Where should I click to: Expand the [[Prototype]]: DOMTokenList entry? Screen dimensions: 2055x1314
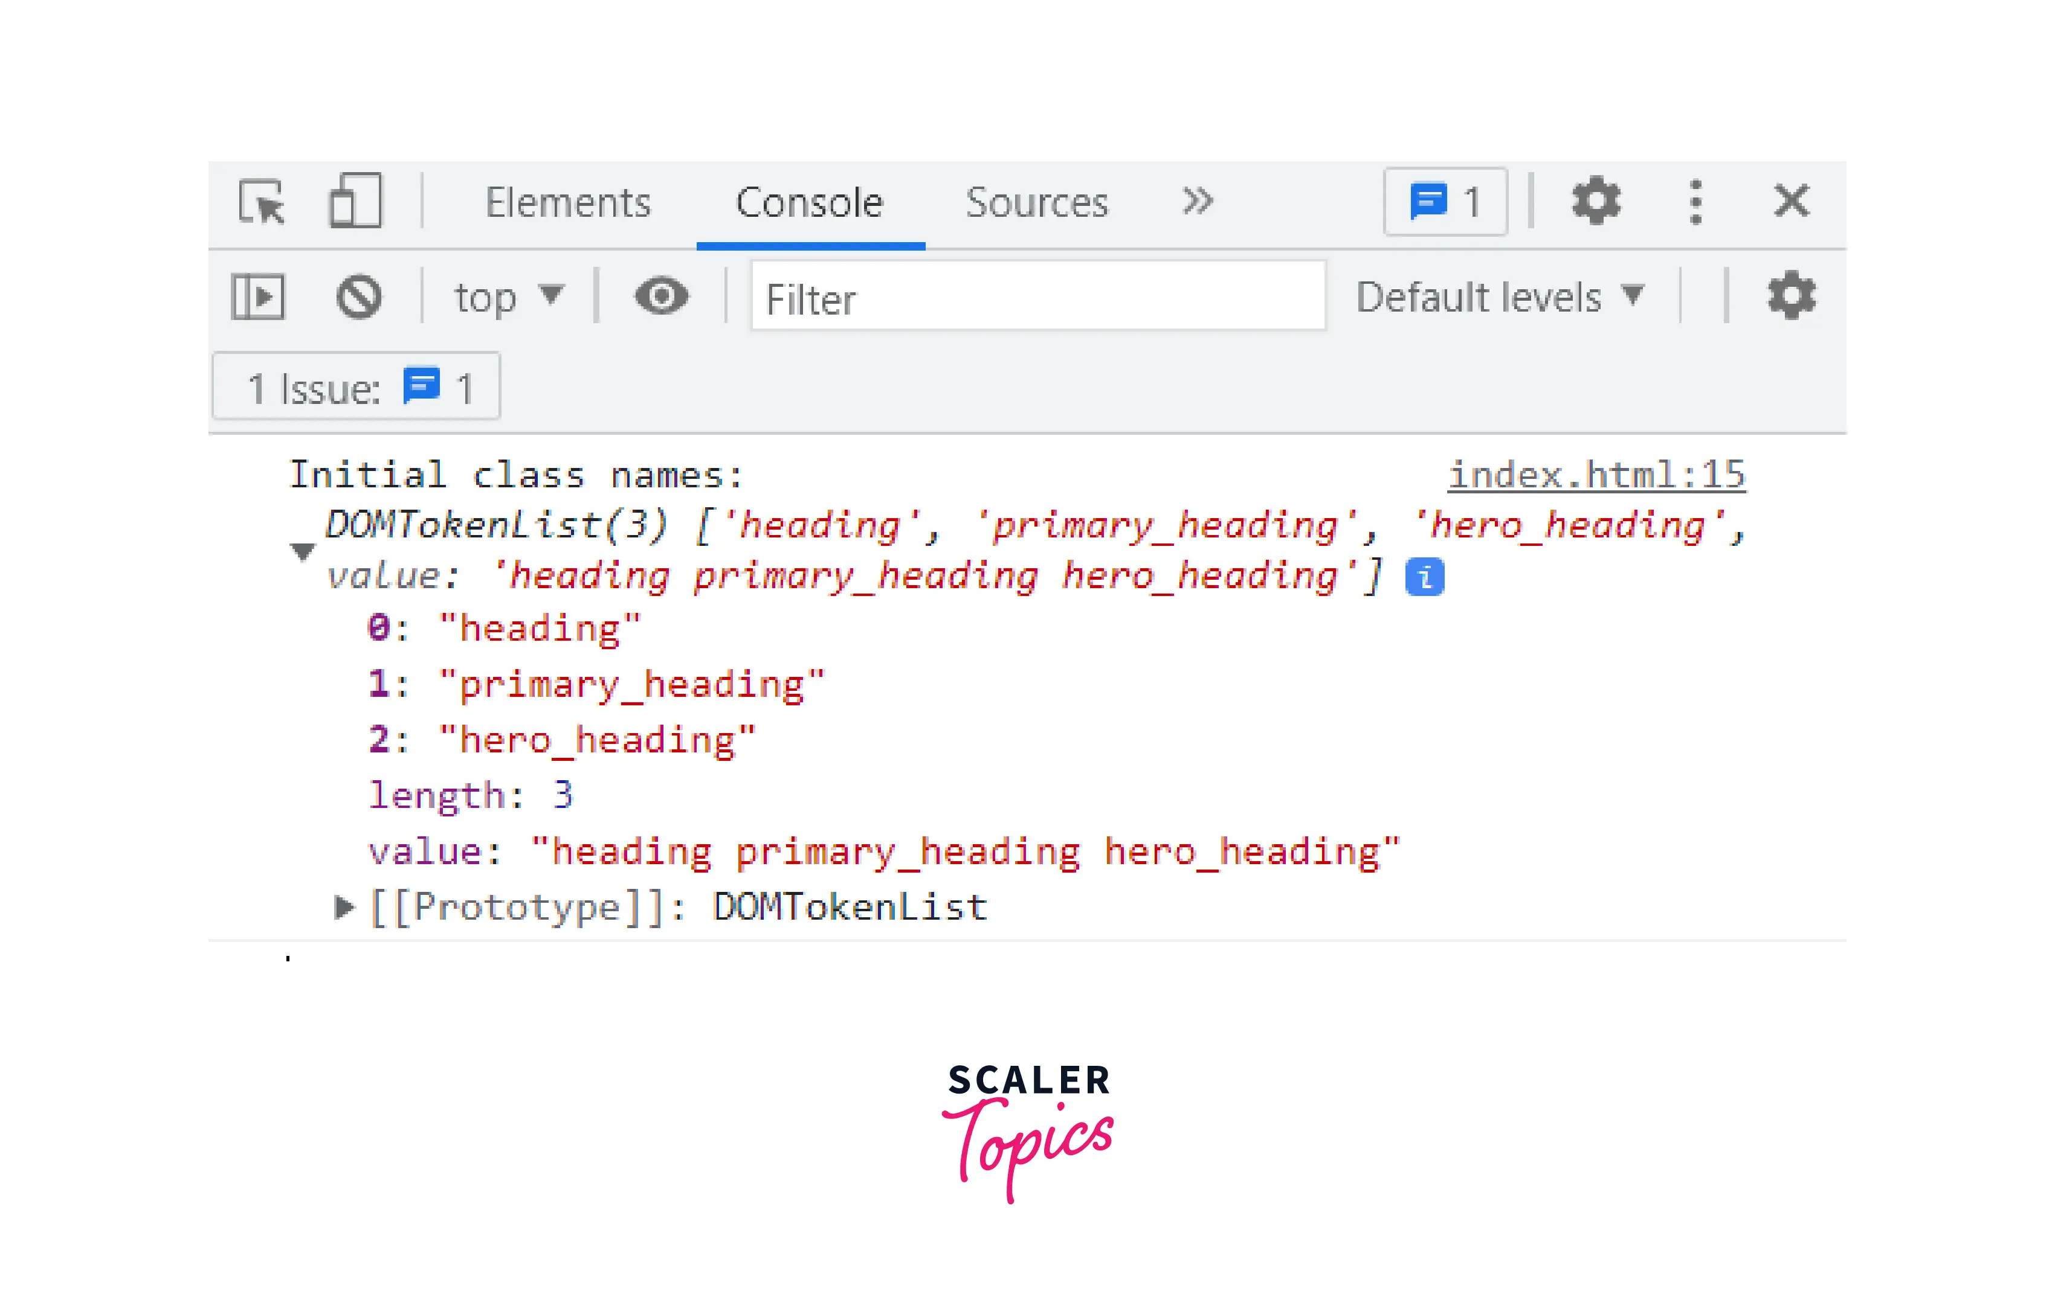(x=343, y=907)
